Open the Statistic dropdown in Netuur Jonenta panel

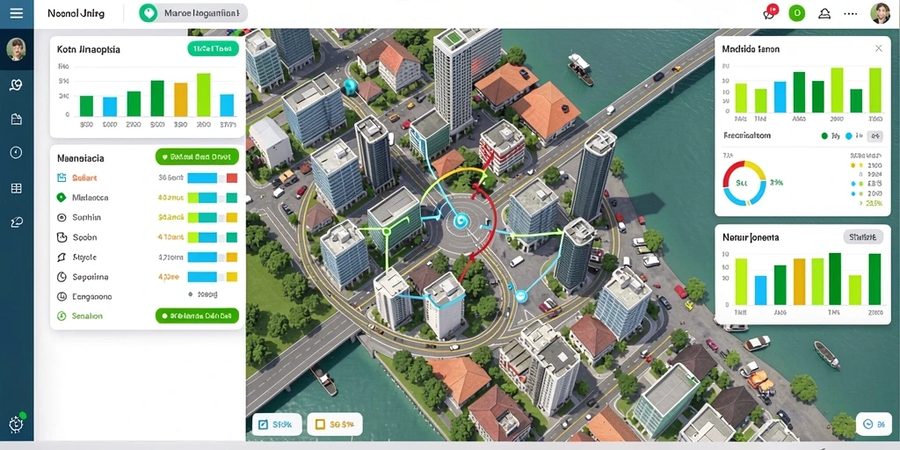click(x=863, y=236)
